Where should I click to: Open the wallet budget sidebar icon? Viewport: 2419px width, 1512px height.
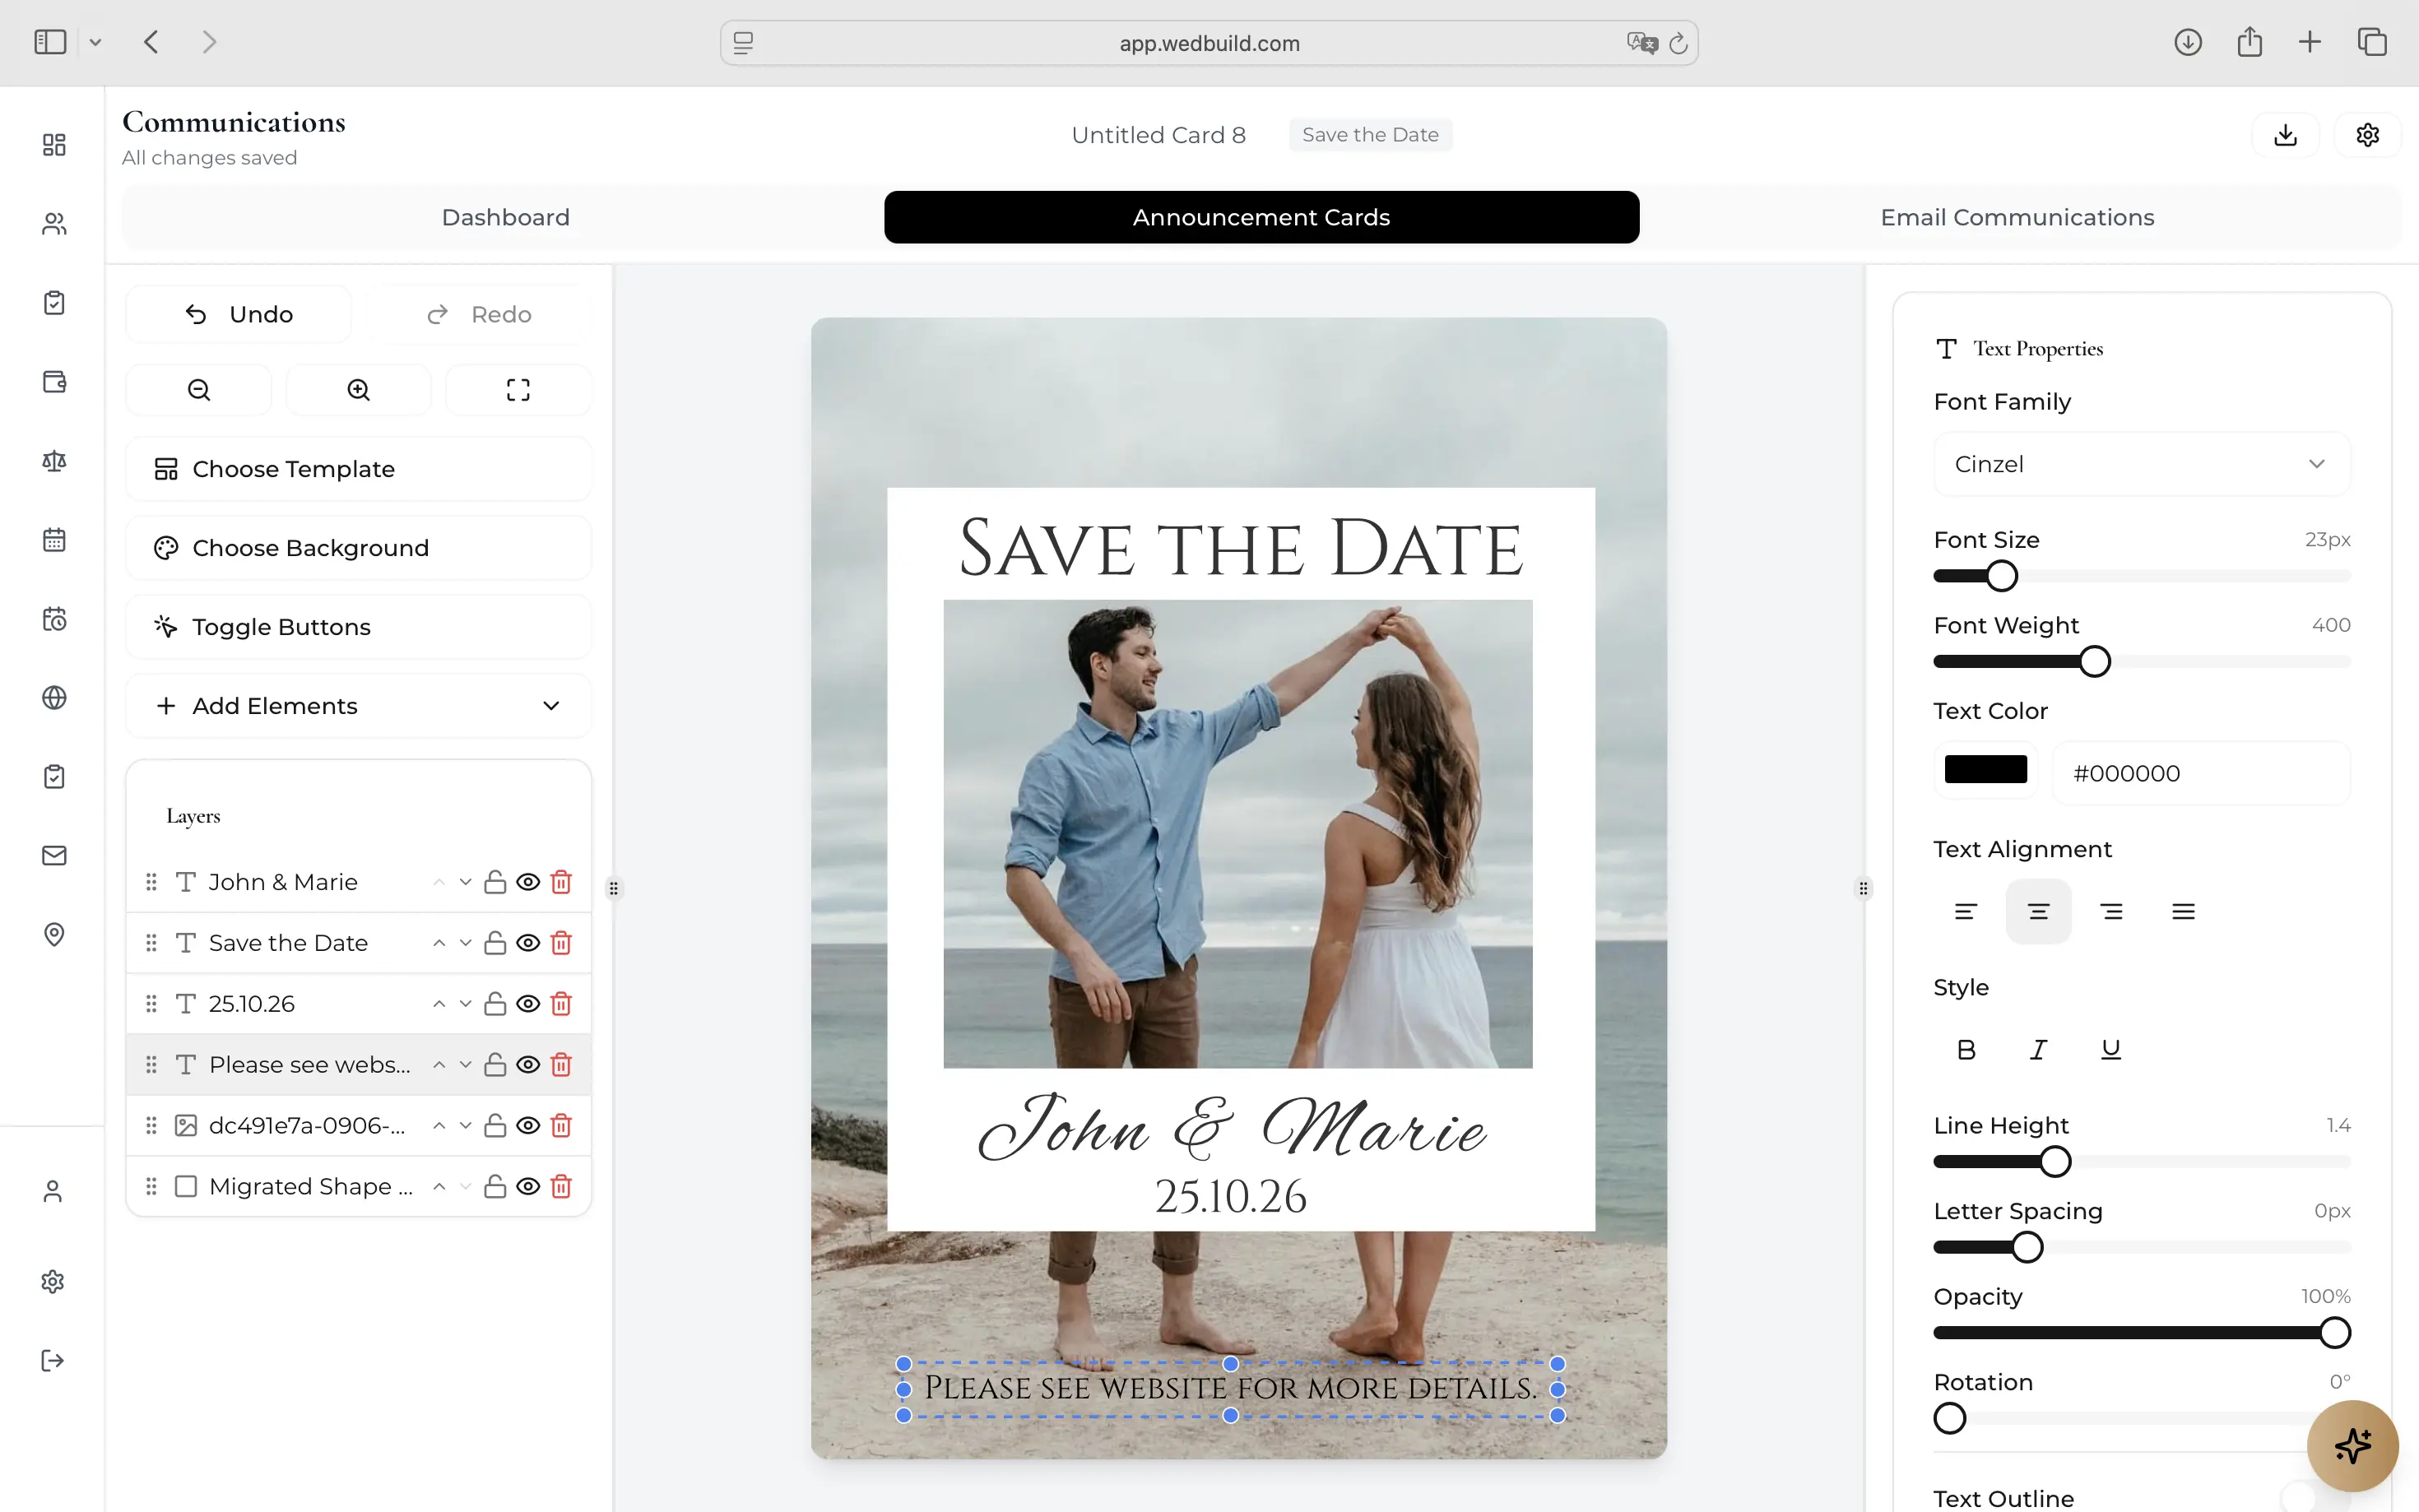54,382
